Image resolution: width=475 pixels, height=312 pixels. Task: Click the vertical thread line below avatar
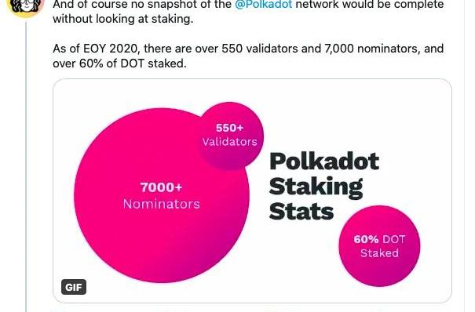(27, 165)
